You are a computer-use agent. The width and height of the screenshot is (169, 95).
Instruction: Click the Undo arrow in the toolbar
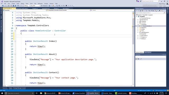18,6
